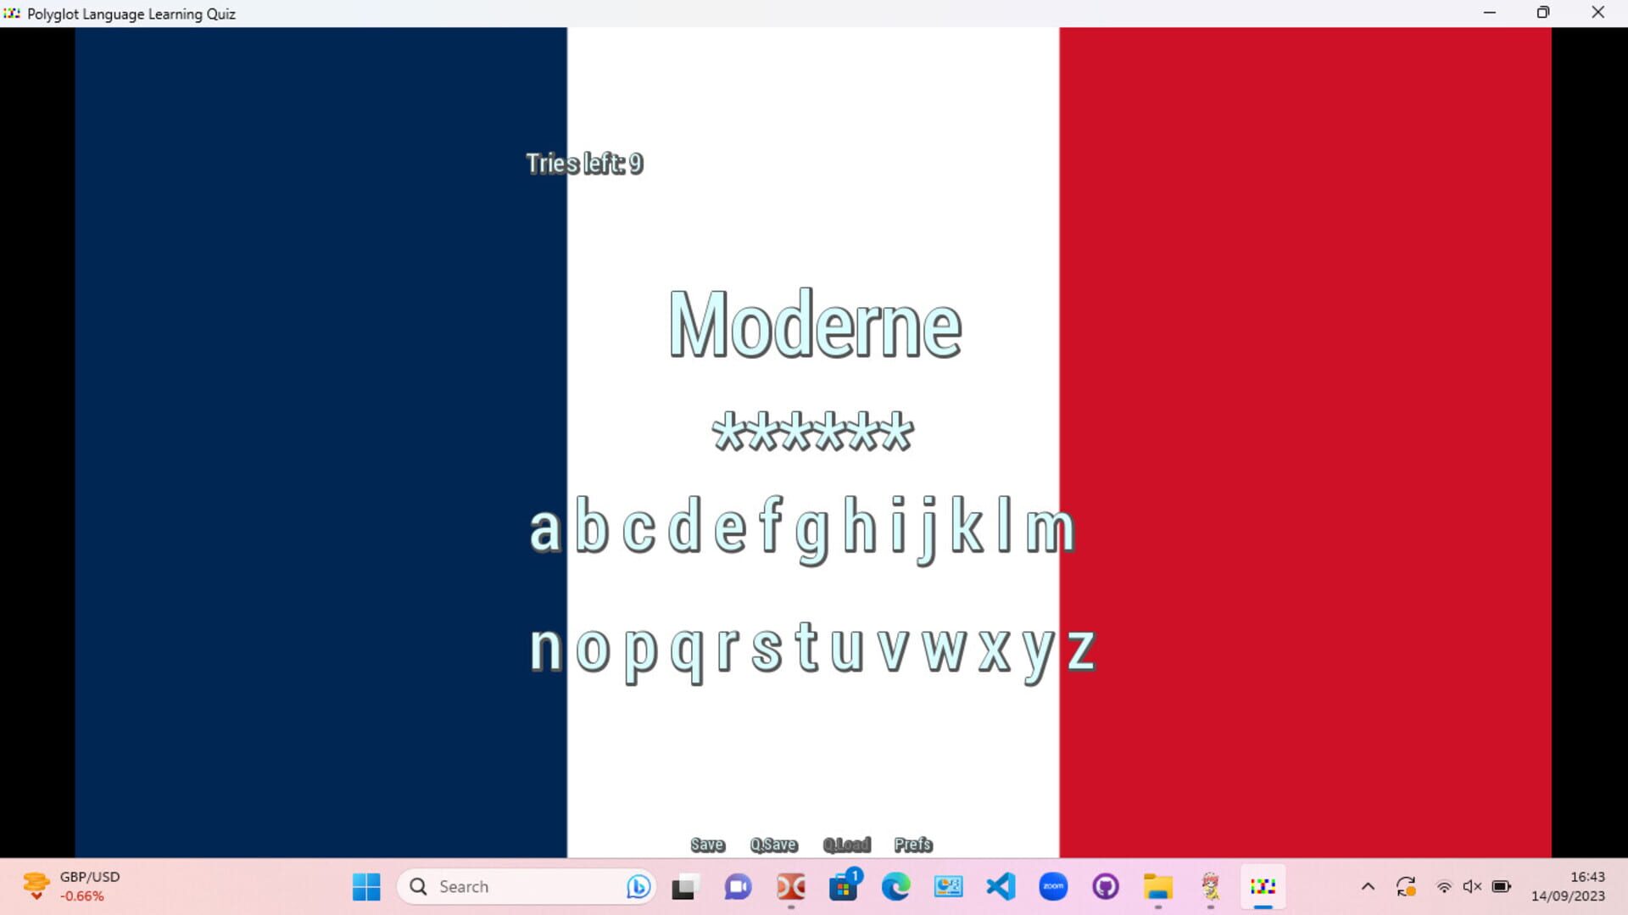
Task: Open the Prefs settings
Action: point(912,844)
